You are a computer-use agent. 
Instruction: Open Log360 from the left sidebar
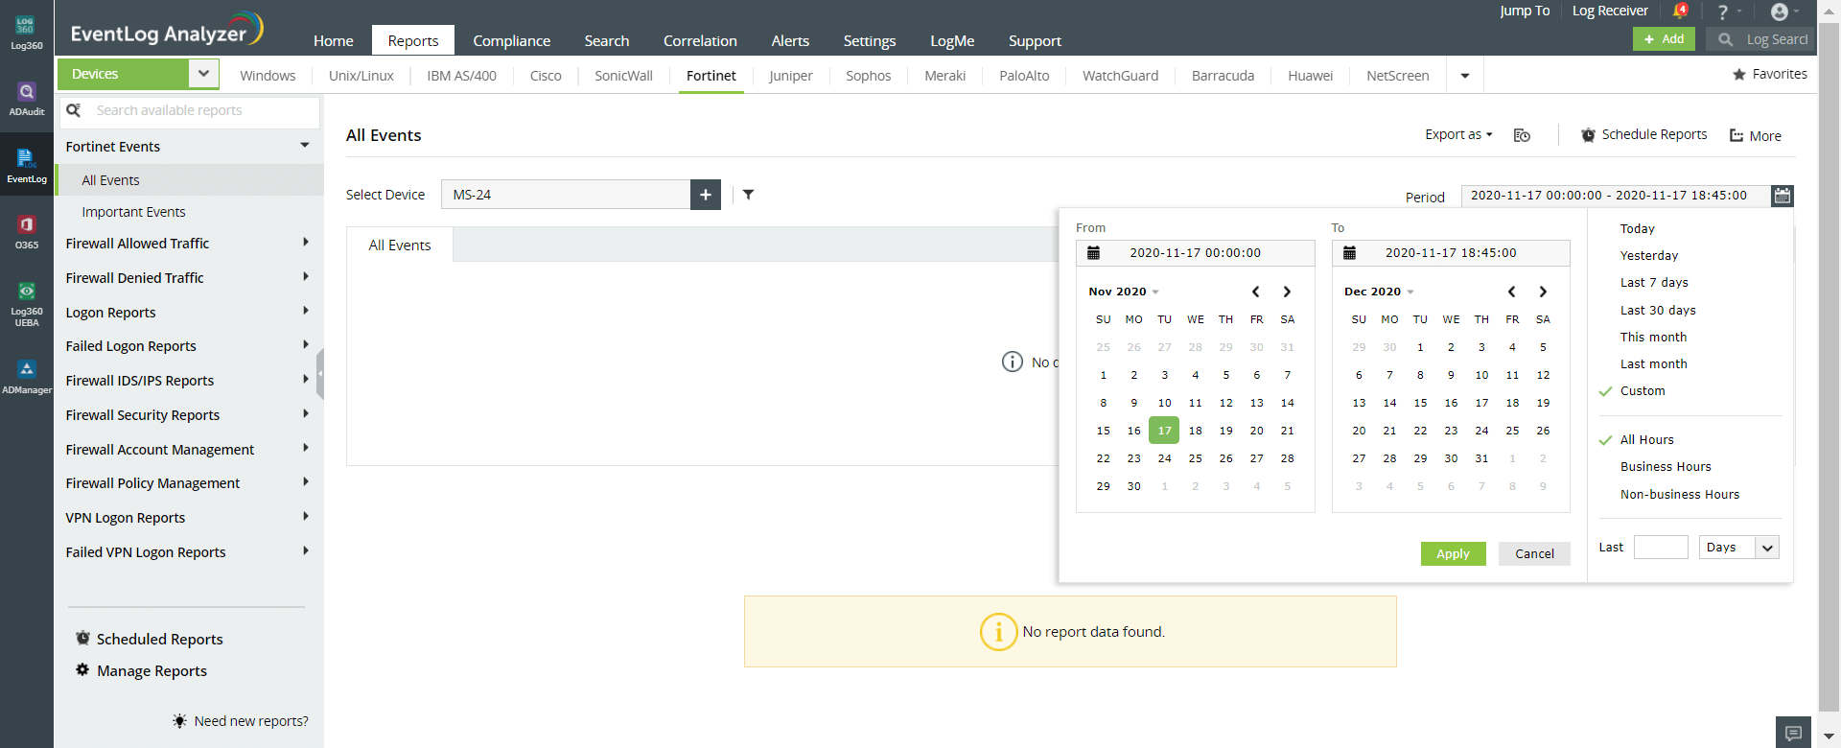26,33
